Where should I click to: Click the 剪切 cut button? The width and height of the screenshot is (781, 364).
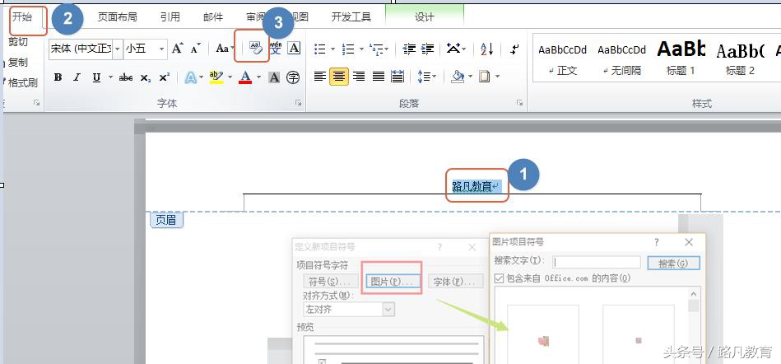pyautogui.click(x=18, y=42)
